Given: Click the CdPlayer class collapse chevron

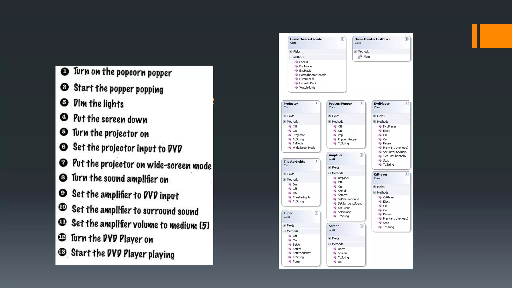Looking at the screenshot, I should click(407, 174).
